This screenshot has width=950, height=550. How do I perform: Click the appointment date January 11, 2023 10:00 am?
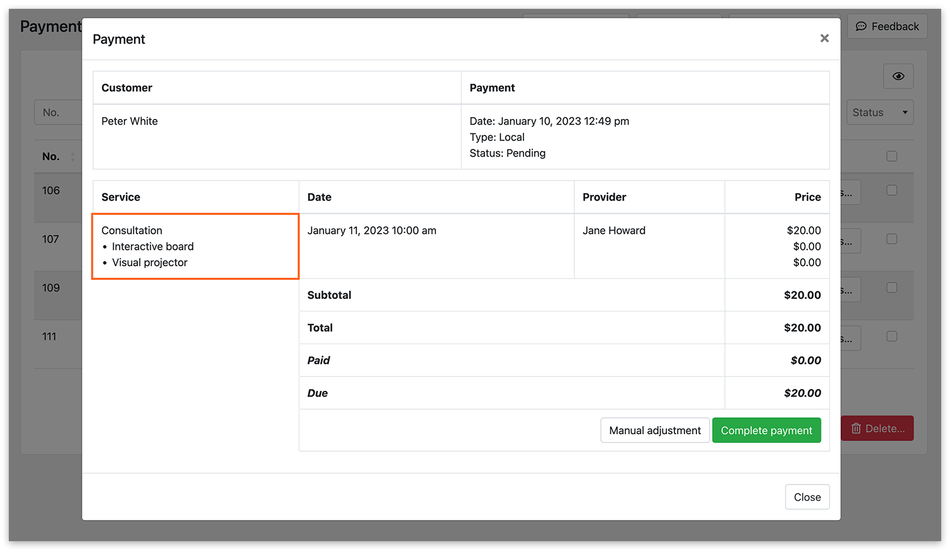pyautogui.click(x=372, y=230)
